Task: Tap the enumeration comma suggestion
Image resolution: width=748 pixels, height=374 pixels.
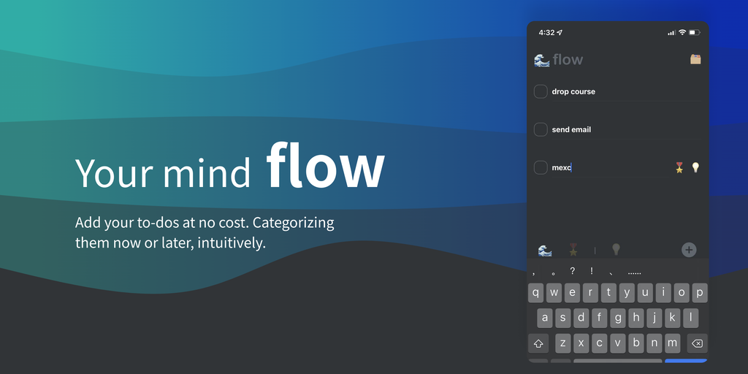Action: click(611, 273)
